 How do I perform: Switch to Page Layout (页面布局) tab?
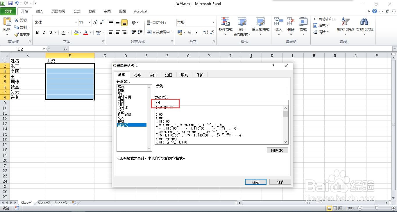pos(58,11)
